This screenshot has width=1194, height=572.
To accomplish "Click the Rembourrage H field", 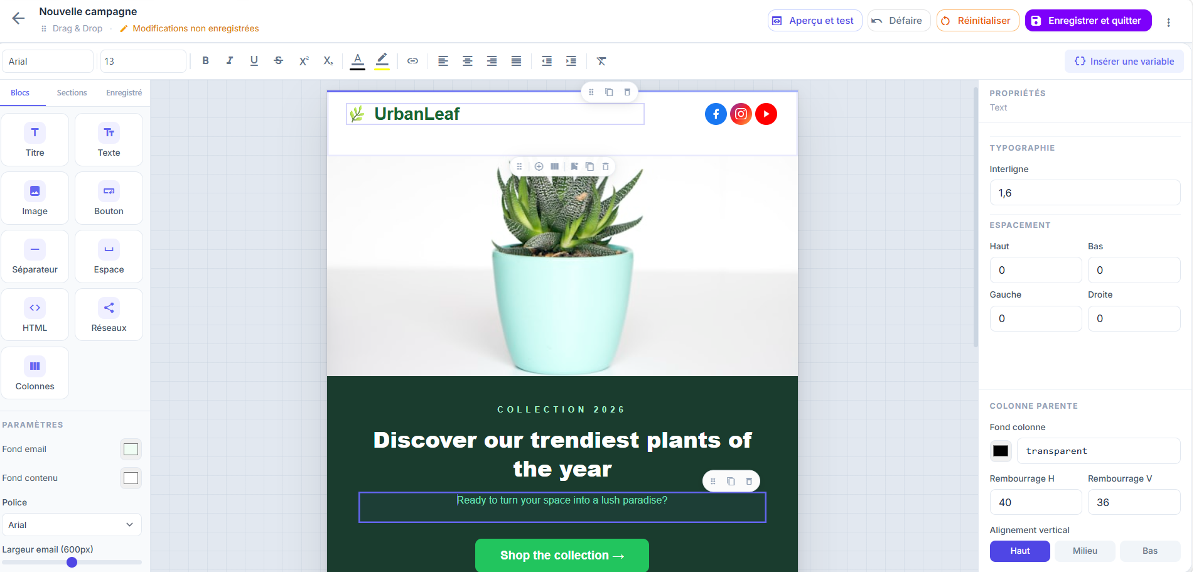I will tap(1036, 502).
